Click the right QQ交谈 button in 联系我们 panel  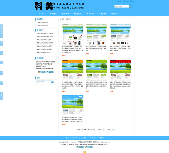(x=50, y=72)
